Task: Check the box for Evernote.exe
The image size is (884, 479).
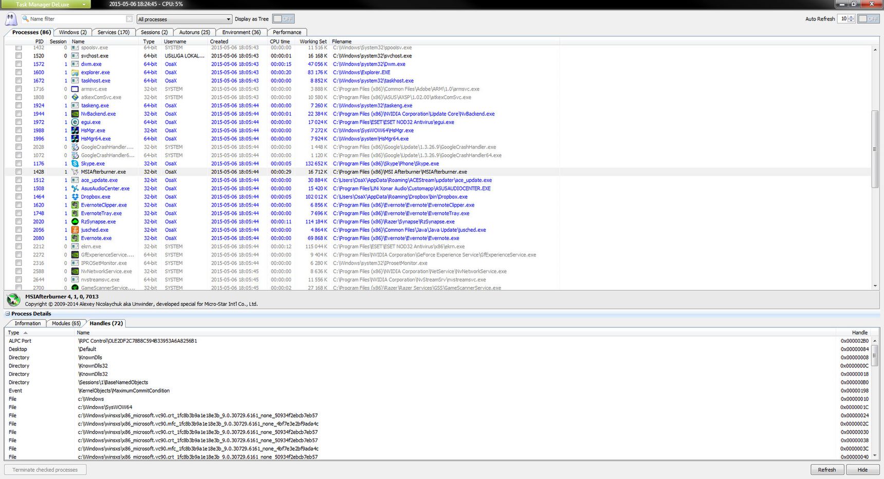Action: point(19,238)
